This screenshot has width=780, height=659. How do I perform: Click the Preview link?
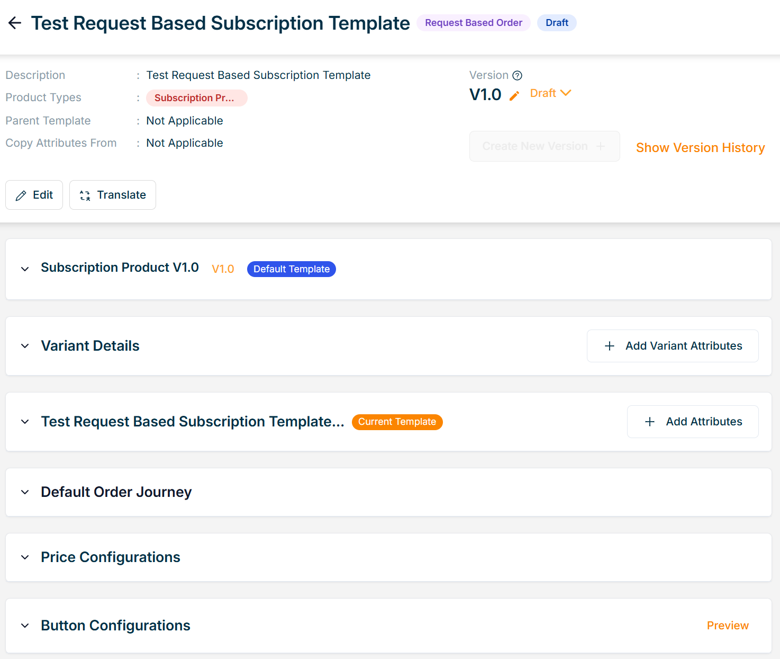[728, 626]
